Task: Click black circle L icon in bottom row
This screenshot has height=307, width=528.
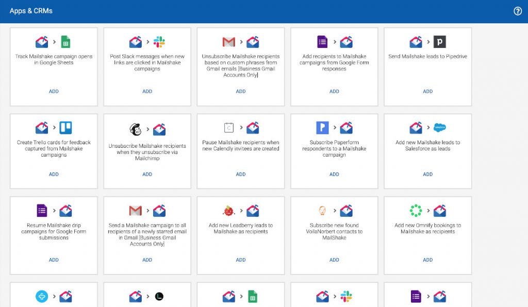Action: pos(159,297)
